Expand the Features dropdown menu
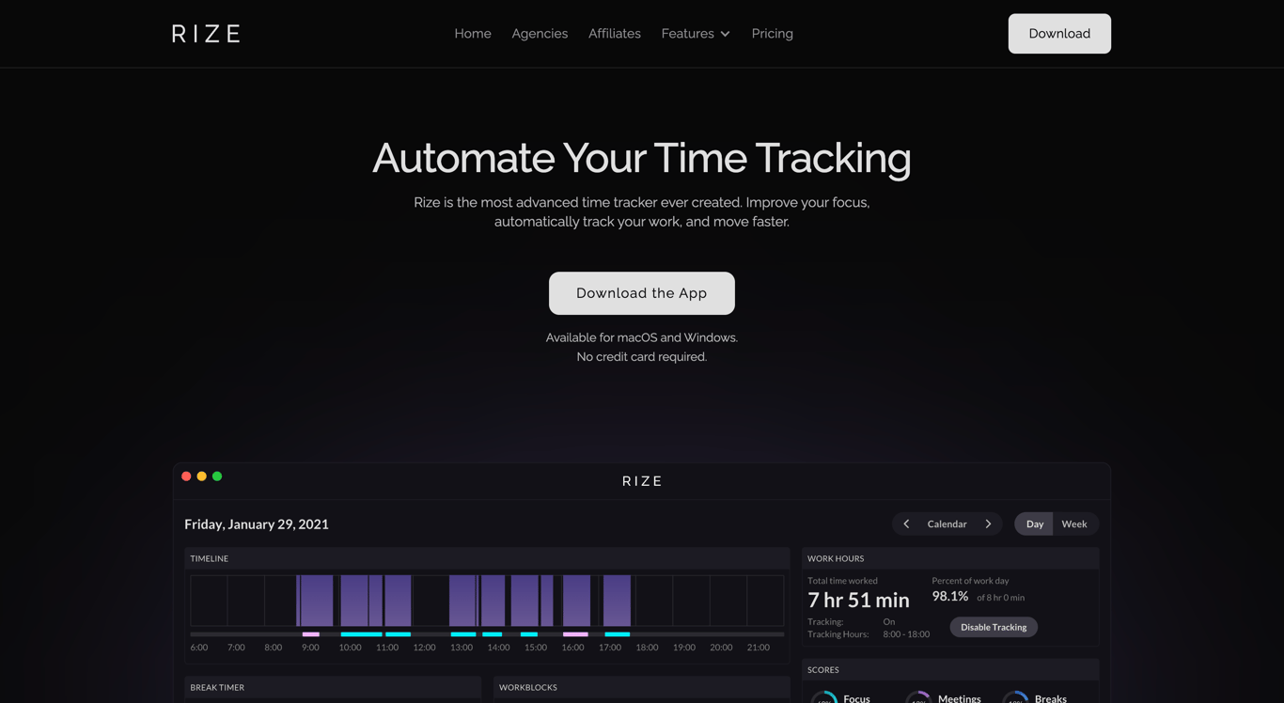The height and width of the screenshot is (703, 1284). 695,33
